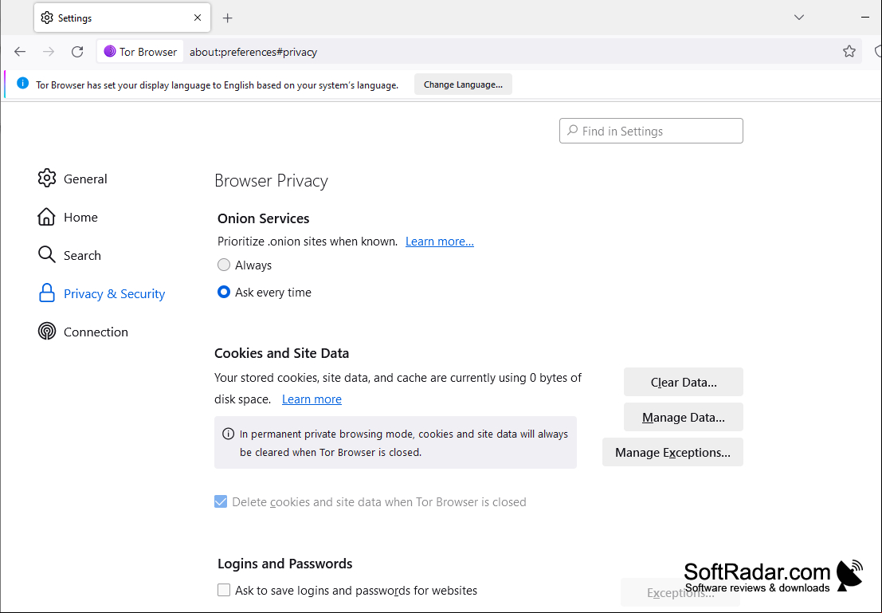Open Learn more link for onion services
The image size is (882, 613).
(440, 241)
